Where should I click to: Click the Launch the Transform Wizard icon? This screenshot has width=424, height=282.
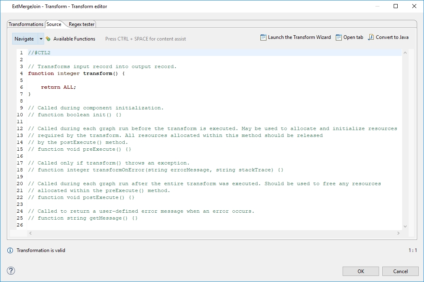(x=263, y=37)
